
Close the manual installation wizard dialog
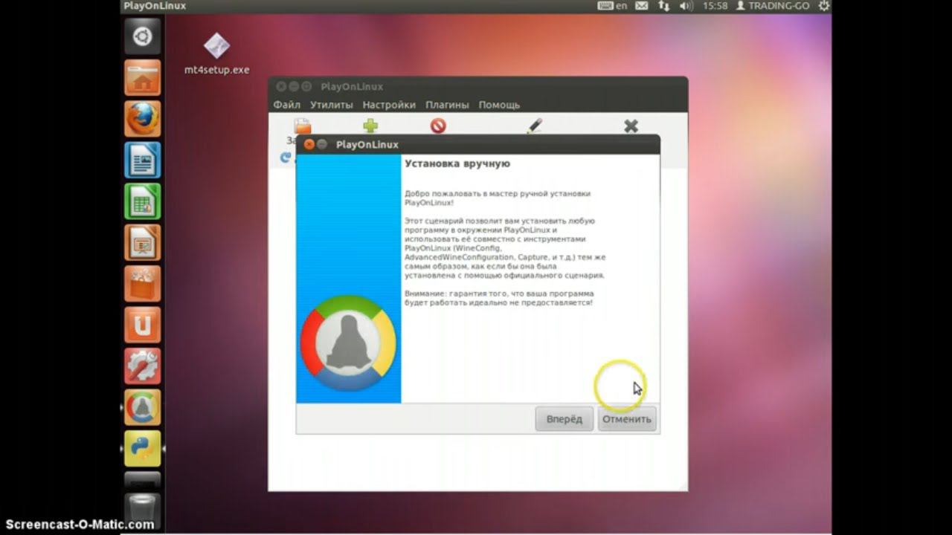point(309,144)
